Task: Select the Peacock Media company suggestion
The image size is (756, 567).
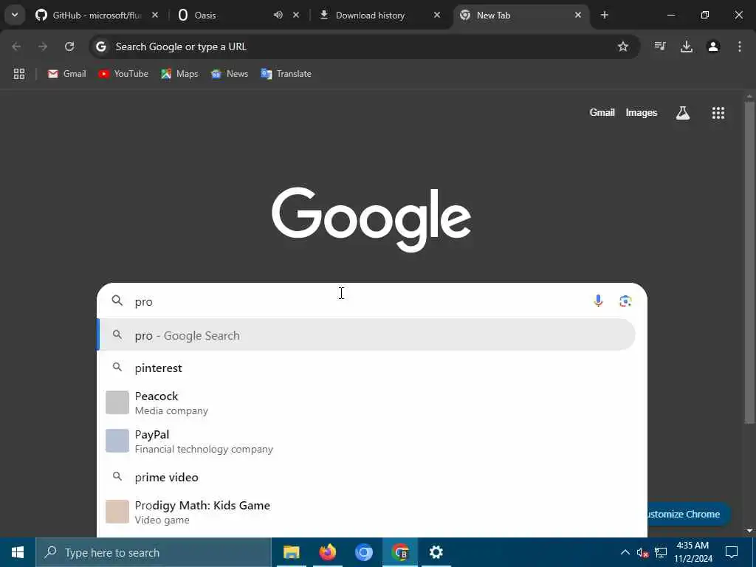Action: pyautogui.click(x=366, y=402)
